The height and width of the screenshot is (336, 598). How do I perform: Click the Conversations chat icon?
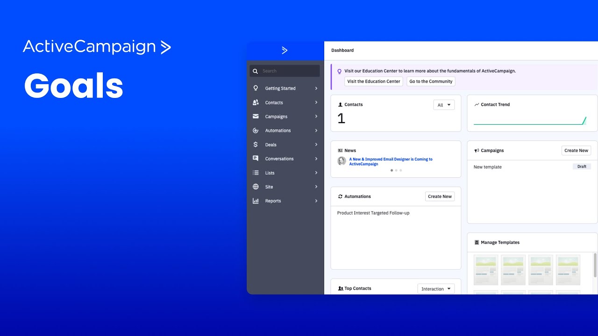point(256,159)
